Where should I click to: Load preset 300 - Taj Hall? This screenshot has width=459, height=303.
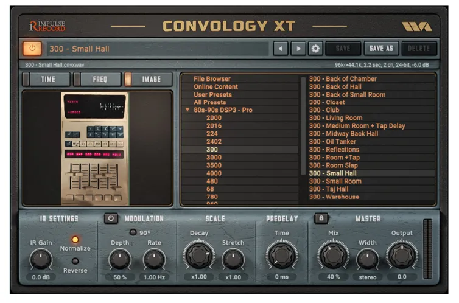(329, 189)
